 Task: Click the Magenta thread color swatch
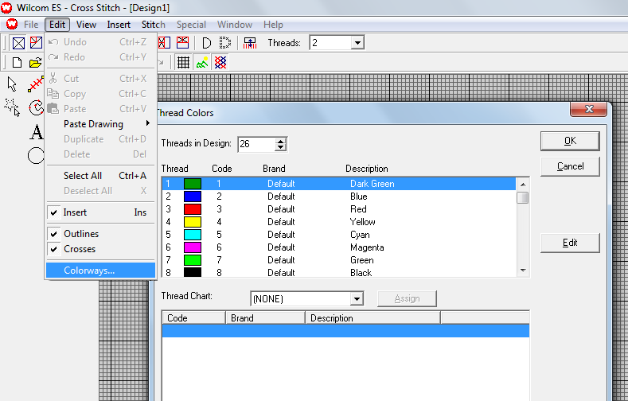(x=193, y=247)
